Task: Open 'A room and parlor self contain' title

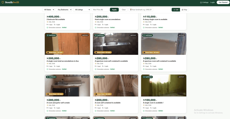Action: point(58,103)
